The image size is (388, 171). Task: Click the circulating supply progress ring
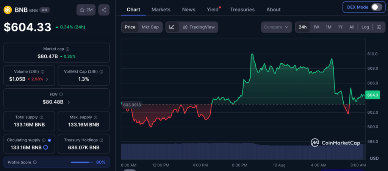(x=45, y=147)
